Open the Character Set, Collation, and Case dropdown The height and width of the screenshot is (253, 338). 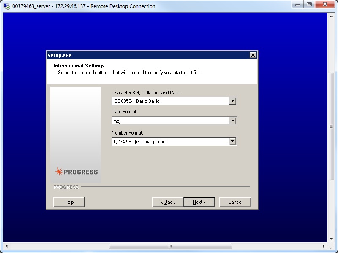tap(233, 101)
